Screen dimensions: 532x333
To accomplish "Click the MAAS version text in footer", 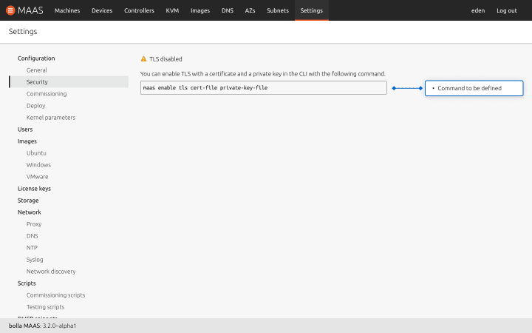I will point(42,326).
